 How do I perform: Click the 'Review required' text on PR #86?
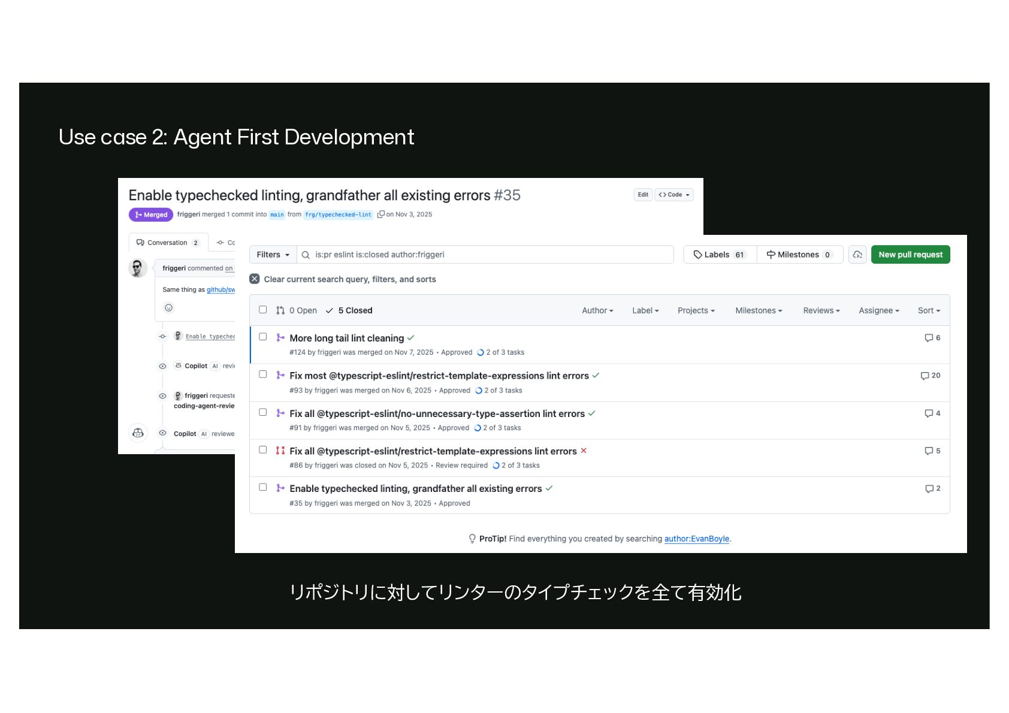[x=461, y=466]
